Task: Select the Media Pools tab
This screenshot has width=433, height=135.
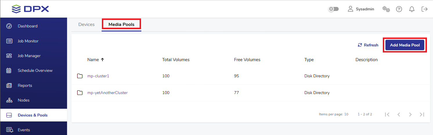Action: click(121, 25)
